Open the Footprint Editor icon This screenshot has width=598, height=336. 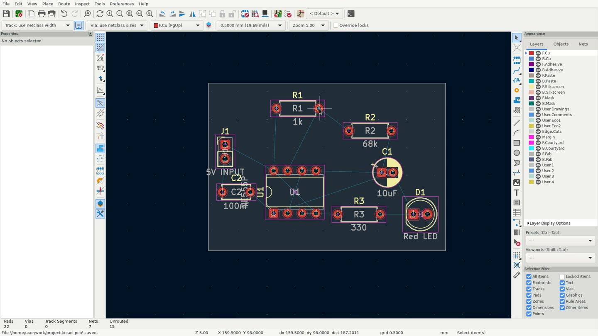245,14
